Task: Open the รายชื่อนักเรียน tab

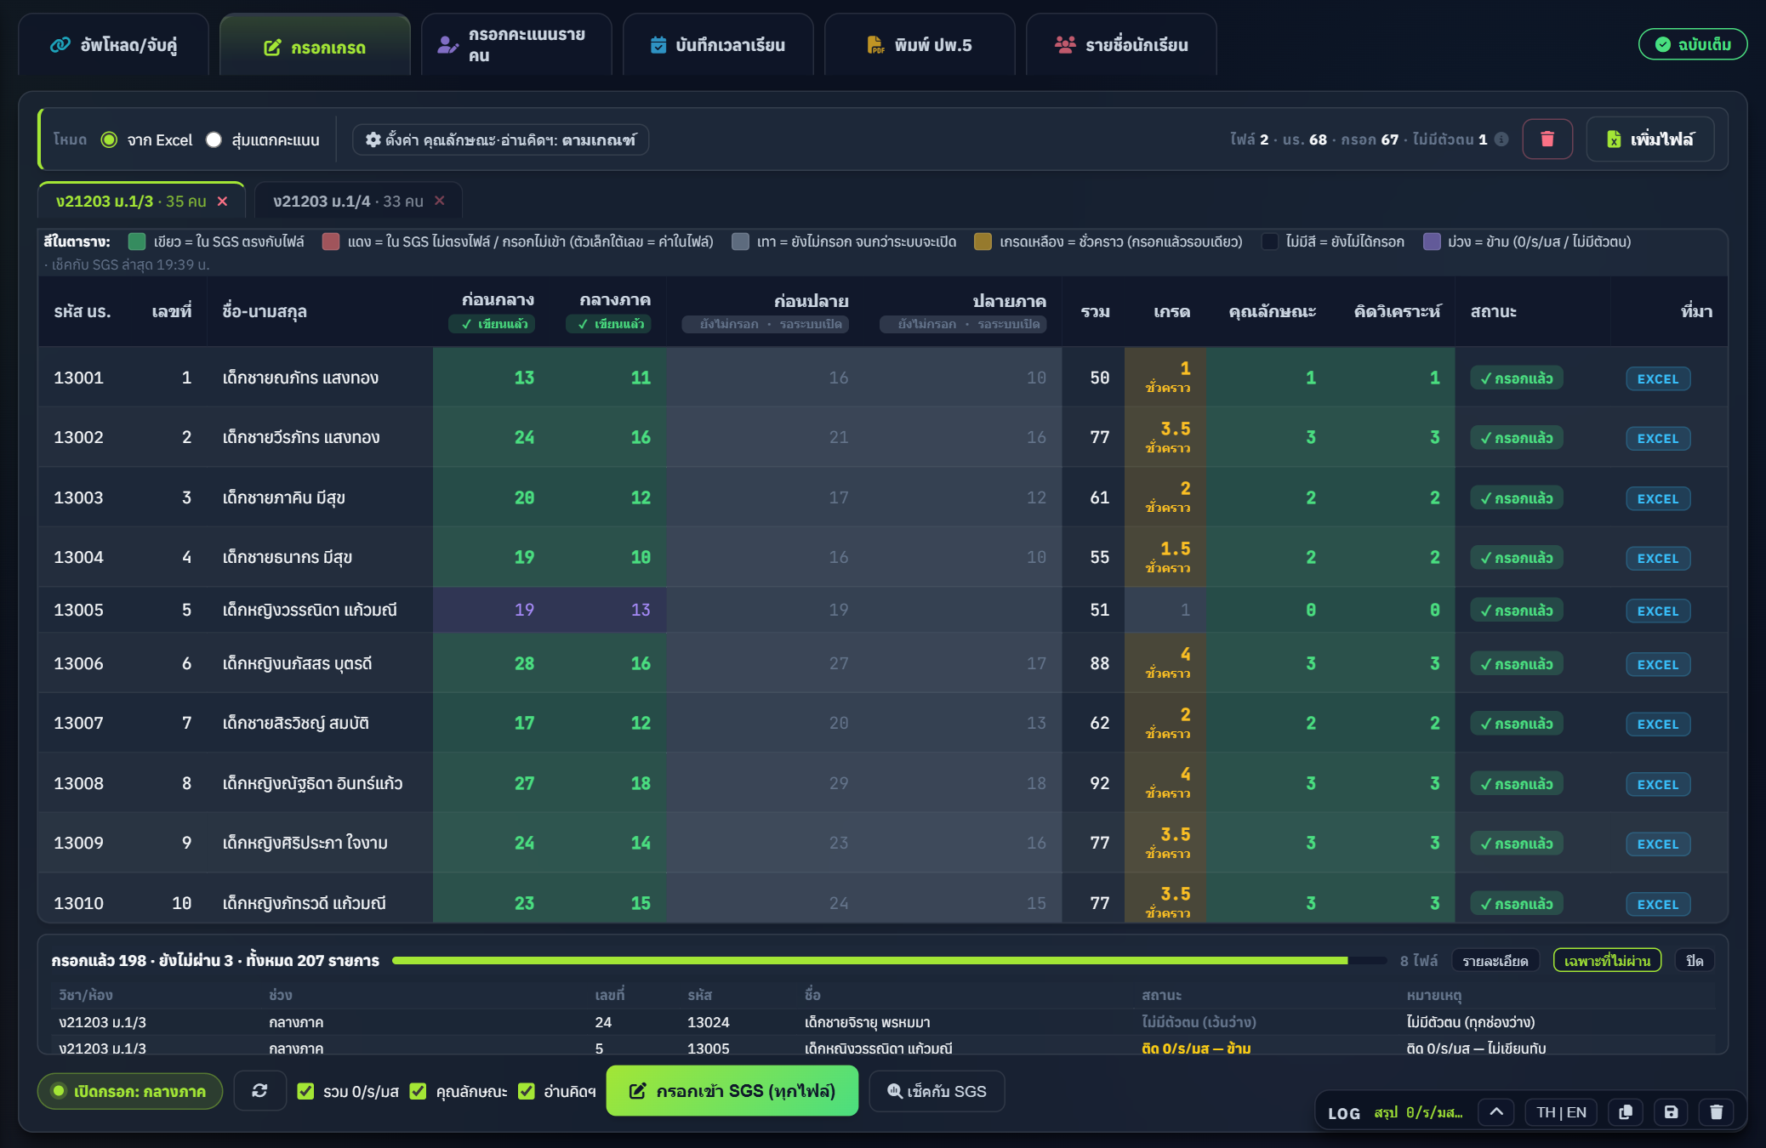Action: pyautogui.click(x=1120, y=44)
